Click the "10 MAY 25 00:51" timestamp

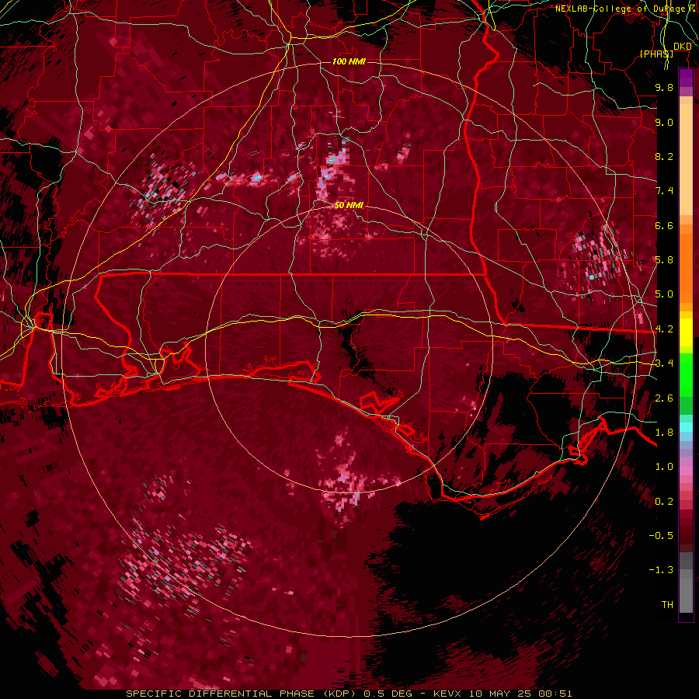(x=520, y=694)
